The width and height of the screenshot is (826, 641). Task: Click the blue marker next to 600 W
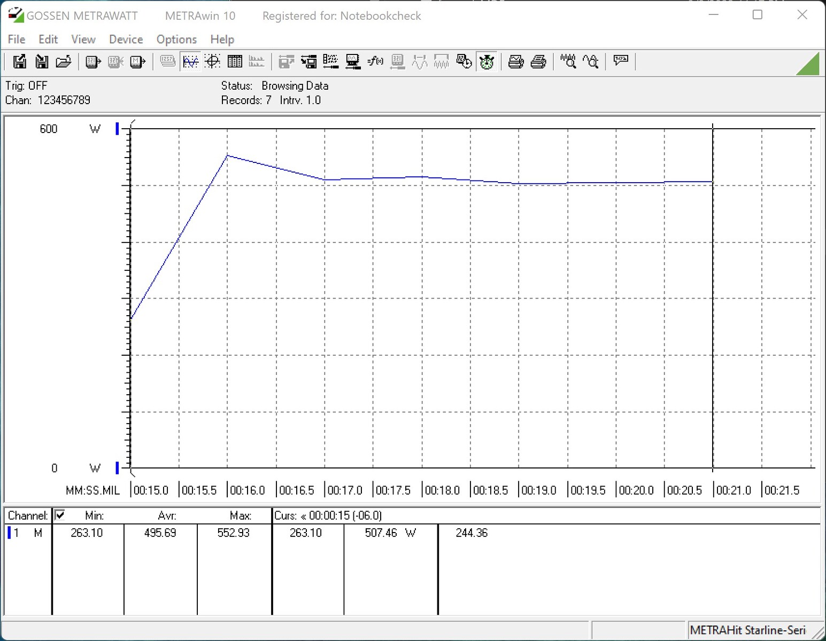[117, 129]
